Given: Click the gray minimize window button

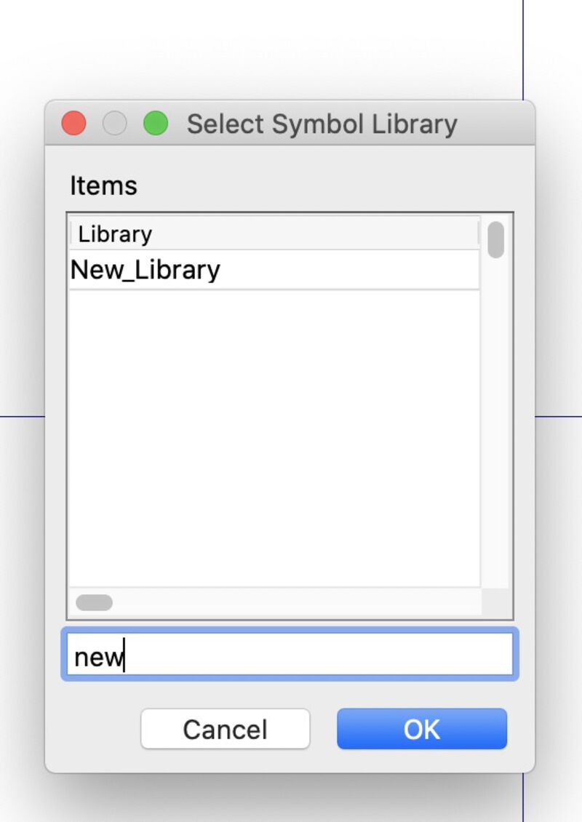Looking at the screenshot, I should tap(115, 124).
